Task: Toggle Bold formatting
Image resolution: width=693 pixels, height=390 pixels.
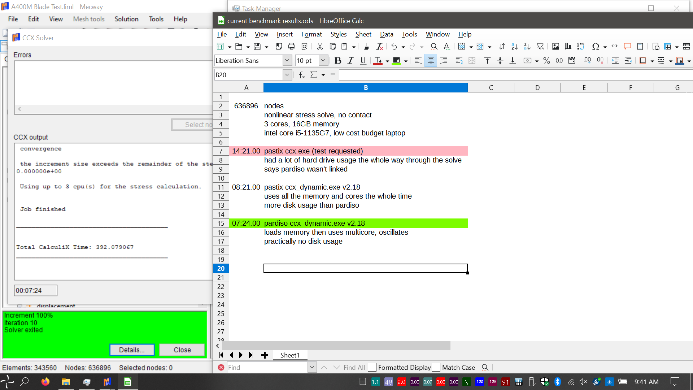Action: click(x=338, y=61)
